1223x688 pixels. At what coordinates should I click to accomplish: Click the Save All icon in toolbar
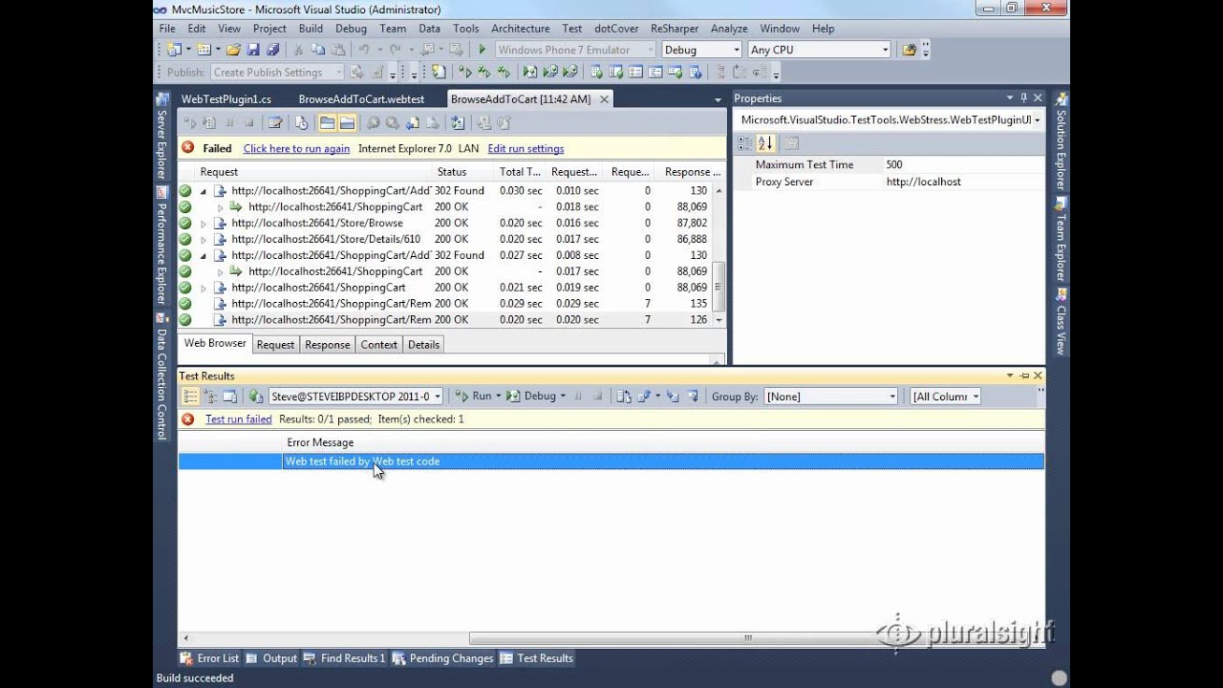click(273, 50)
